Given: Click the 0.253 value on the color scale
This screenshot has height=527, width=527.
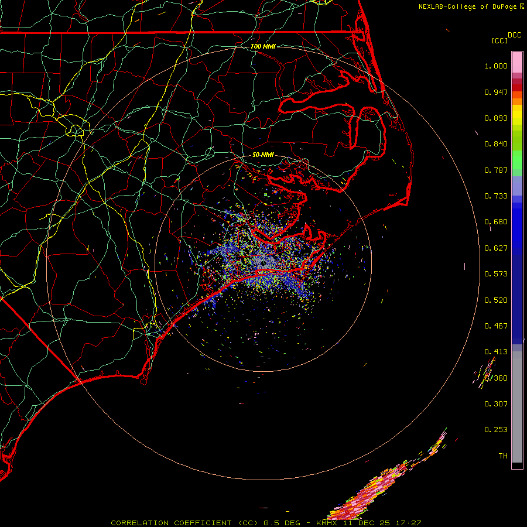Looking at the screenshot, I should (496, 430).
